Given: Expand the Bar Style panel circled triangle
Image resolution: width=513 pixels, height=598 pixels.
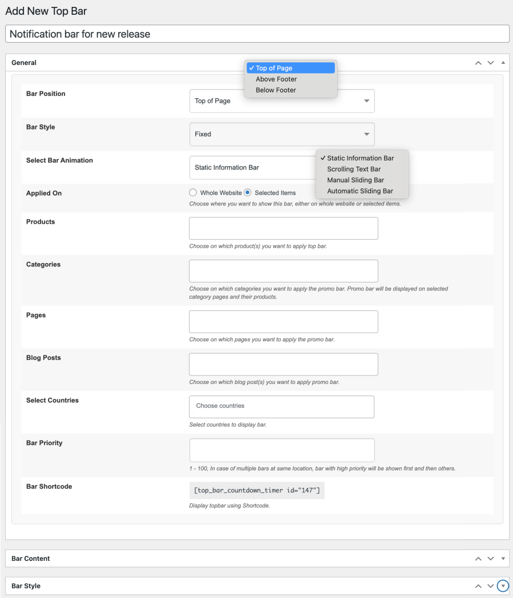Looking at the screenshot, I should 503,586.
